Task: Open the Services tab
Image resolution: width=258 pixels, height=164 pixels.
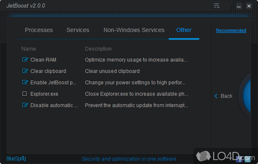Action: click(x=78, y=30)
